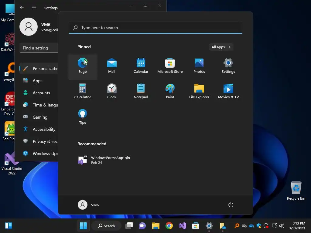Open Privacy & security settings
Screen dimensions: 311x233
(x=39, y=141)
